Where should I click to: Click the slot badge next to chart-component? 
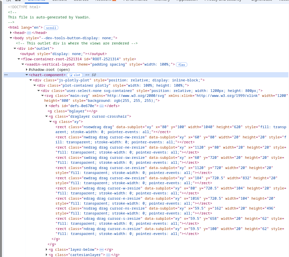[75, 75]
